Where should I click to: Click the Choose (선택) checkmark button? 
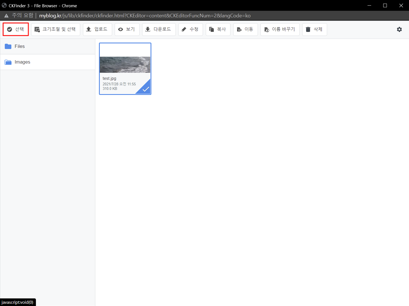pos(16,29)
